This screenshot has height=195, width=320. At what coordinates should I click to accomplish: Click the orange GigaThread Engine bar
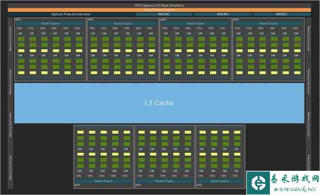point(159,10)
